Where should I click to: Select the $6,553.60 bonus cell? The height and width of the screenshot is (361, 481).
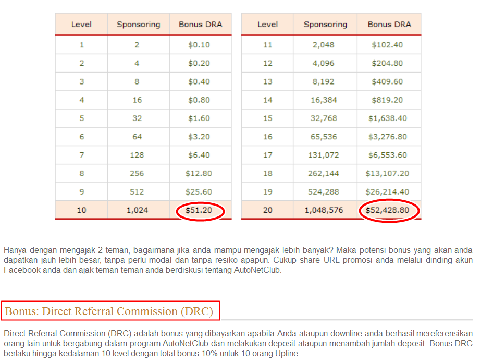pyautogui.click(x=388, y=155)
